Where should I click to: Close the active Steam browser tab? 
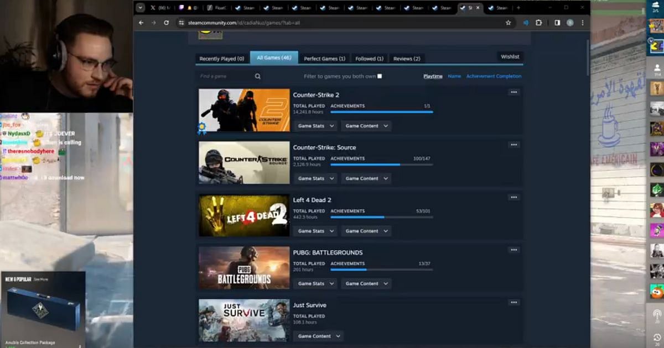(478, 8)
